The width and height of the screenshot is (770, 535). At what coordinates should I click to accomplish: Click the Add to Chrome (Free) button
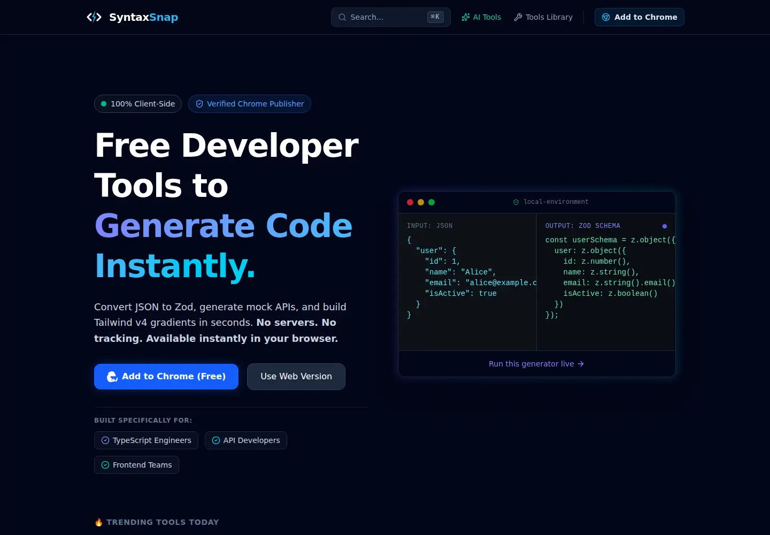pyautogui.click(x=166, y=377)
